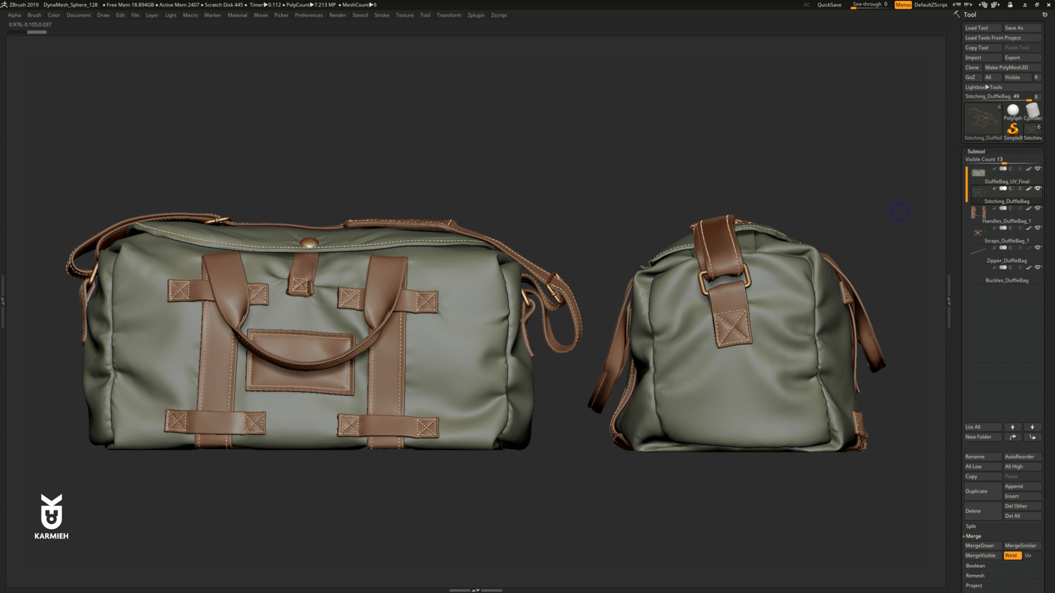Click the left tray divider arrows

2,301
